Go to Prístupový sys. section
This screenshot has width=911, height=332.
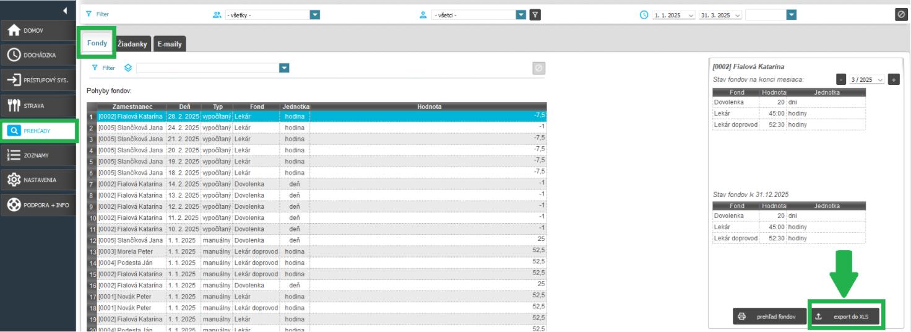coord(37,81)
